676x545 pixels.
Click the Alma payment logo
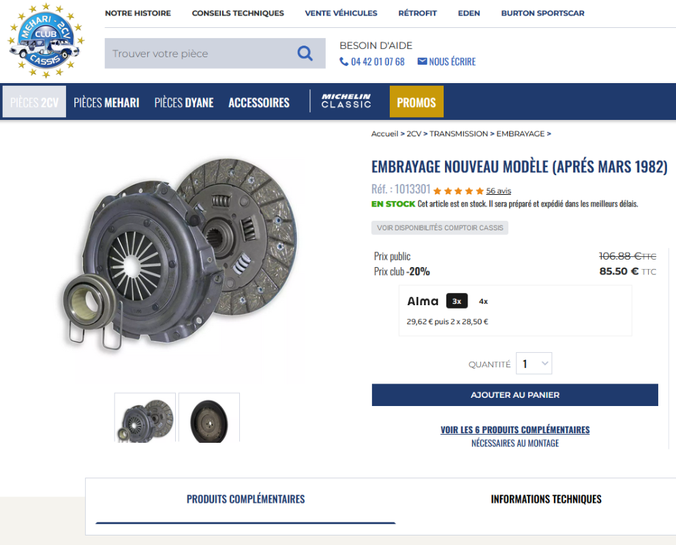click(422, 301)
